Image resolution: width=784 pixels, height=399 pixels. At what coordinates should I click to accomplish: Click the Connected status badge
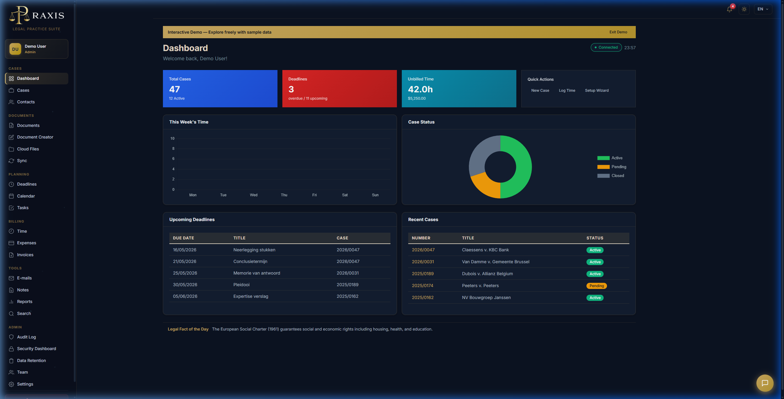(606, 47)
